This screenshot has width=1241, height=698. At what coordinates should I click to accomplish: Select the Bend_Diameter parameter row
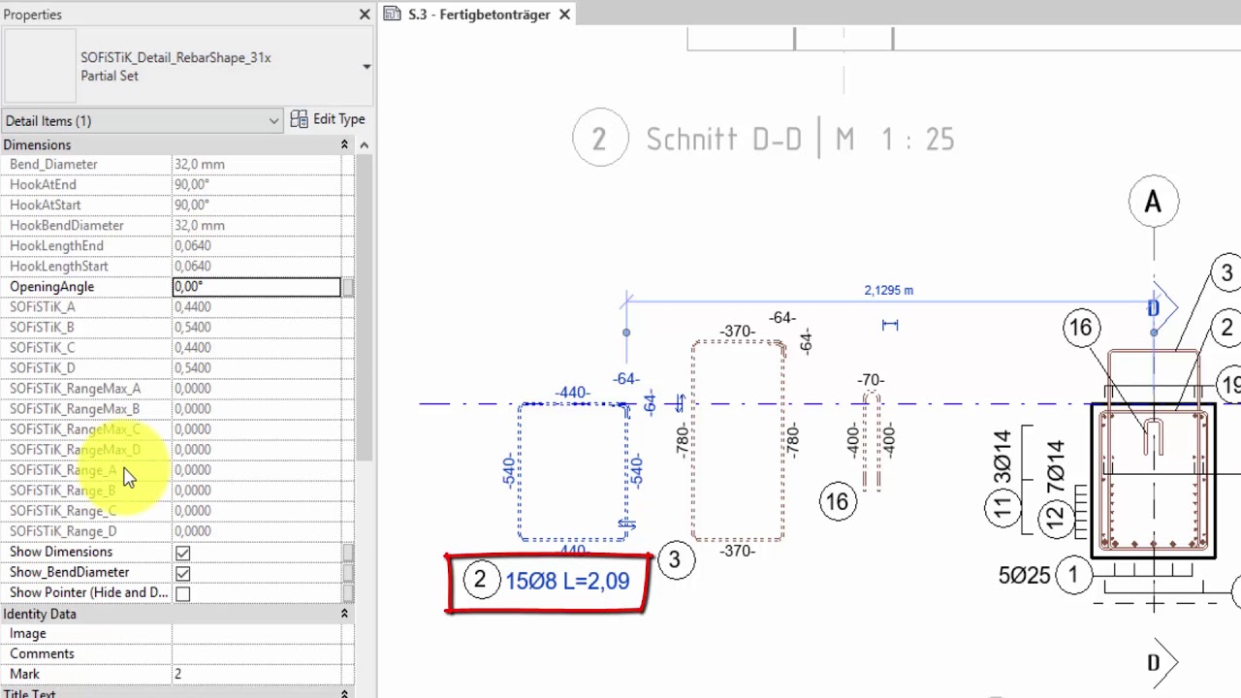(176, 164)
